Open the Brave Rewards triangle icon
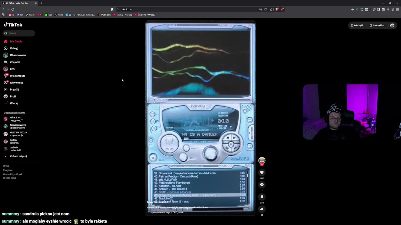The image size is (401, 225). tap(282, 9)
